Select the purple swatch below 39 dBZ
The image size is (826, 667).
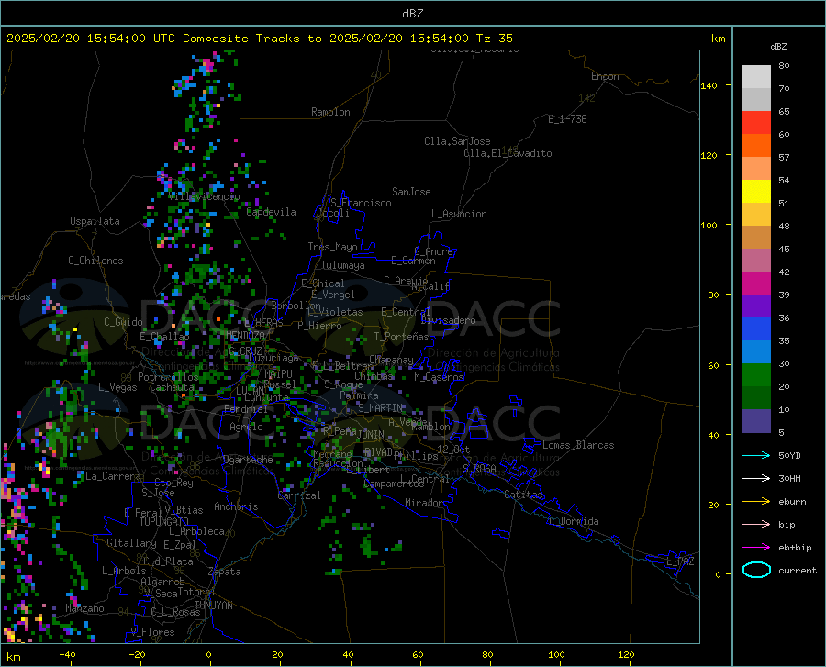point(756,306)
